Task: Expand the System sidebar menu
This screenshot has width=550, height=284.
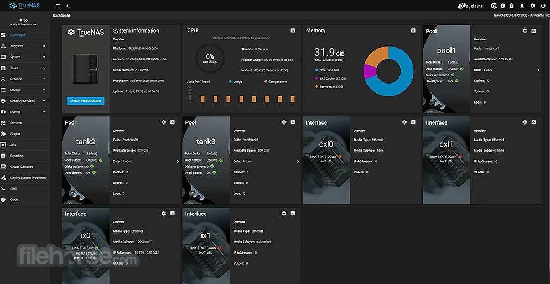Action: pyautogui.click(x=25, y=57)
